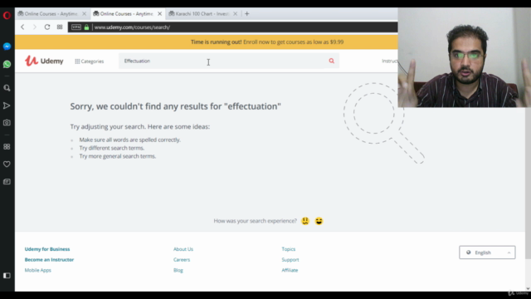Focus the Effectuation search field

[222, 61]
